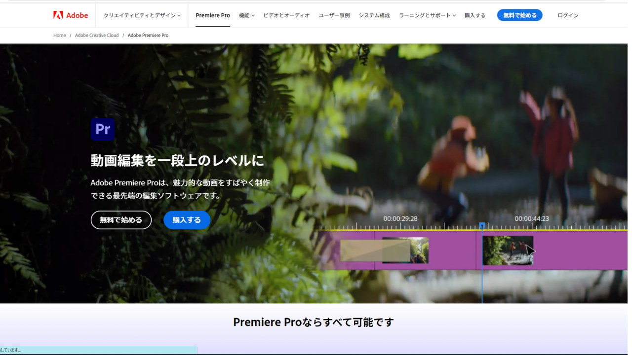
Task: Go to Home breadcrumb link
Action: [59, 35]
